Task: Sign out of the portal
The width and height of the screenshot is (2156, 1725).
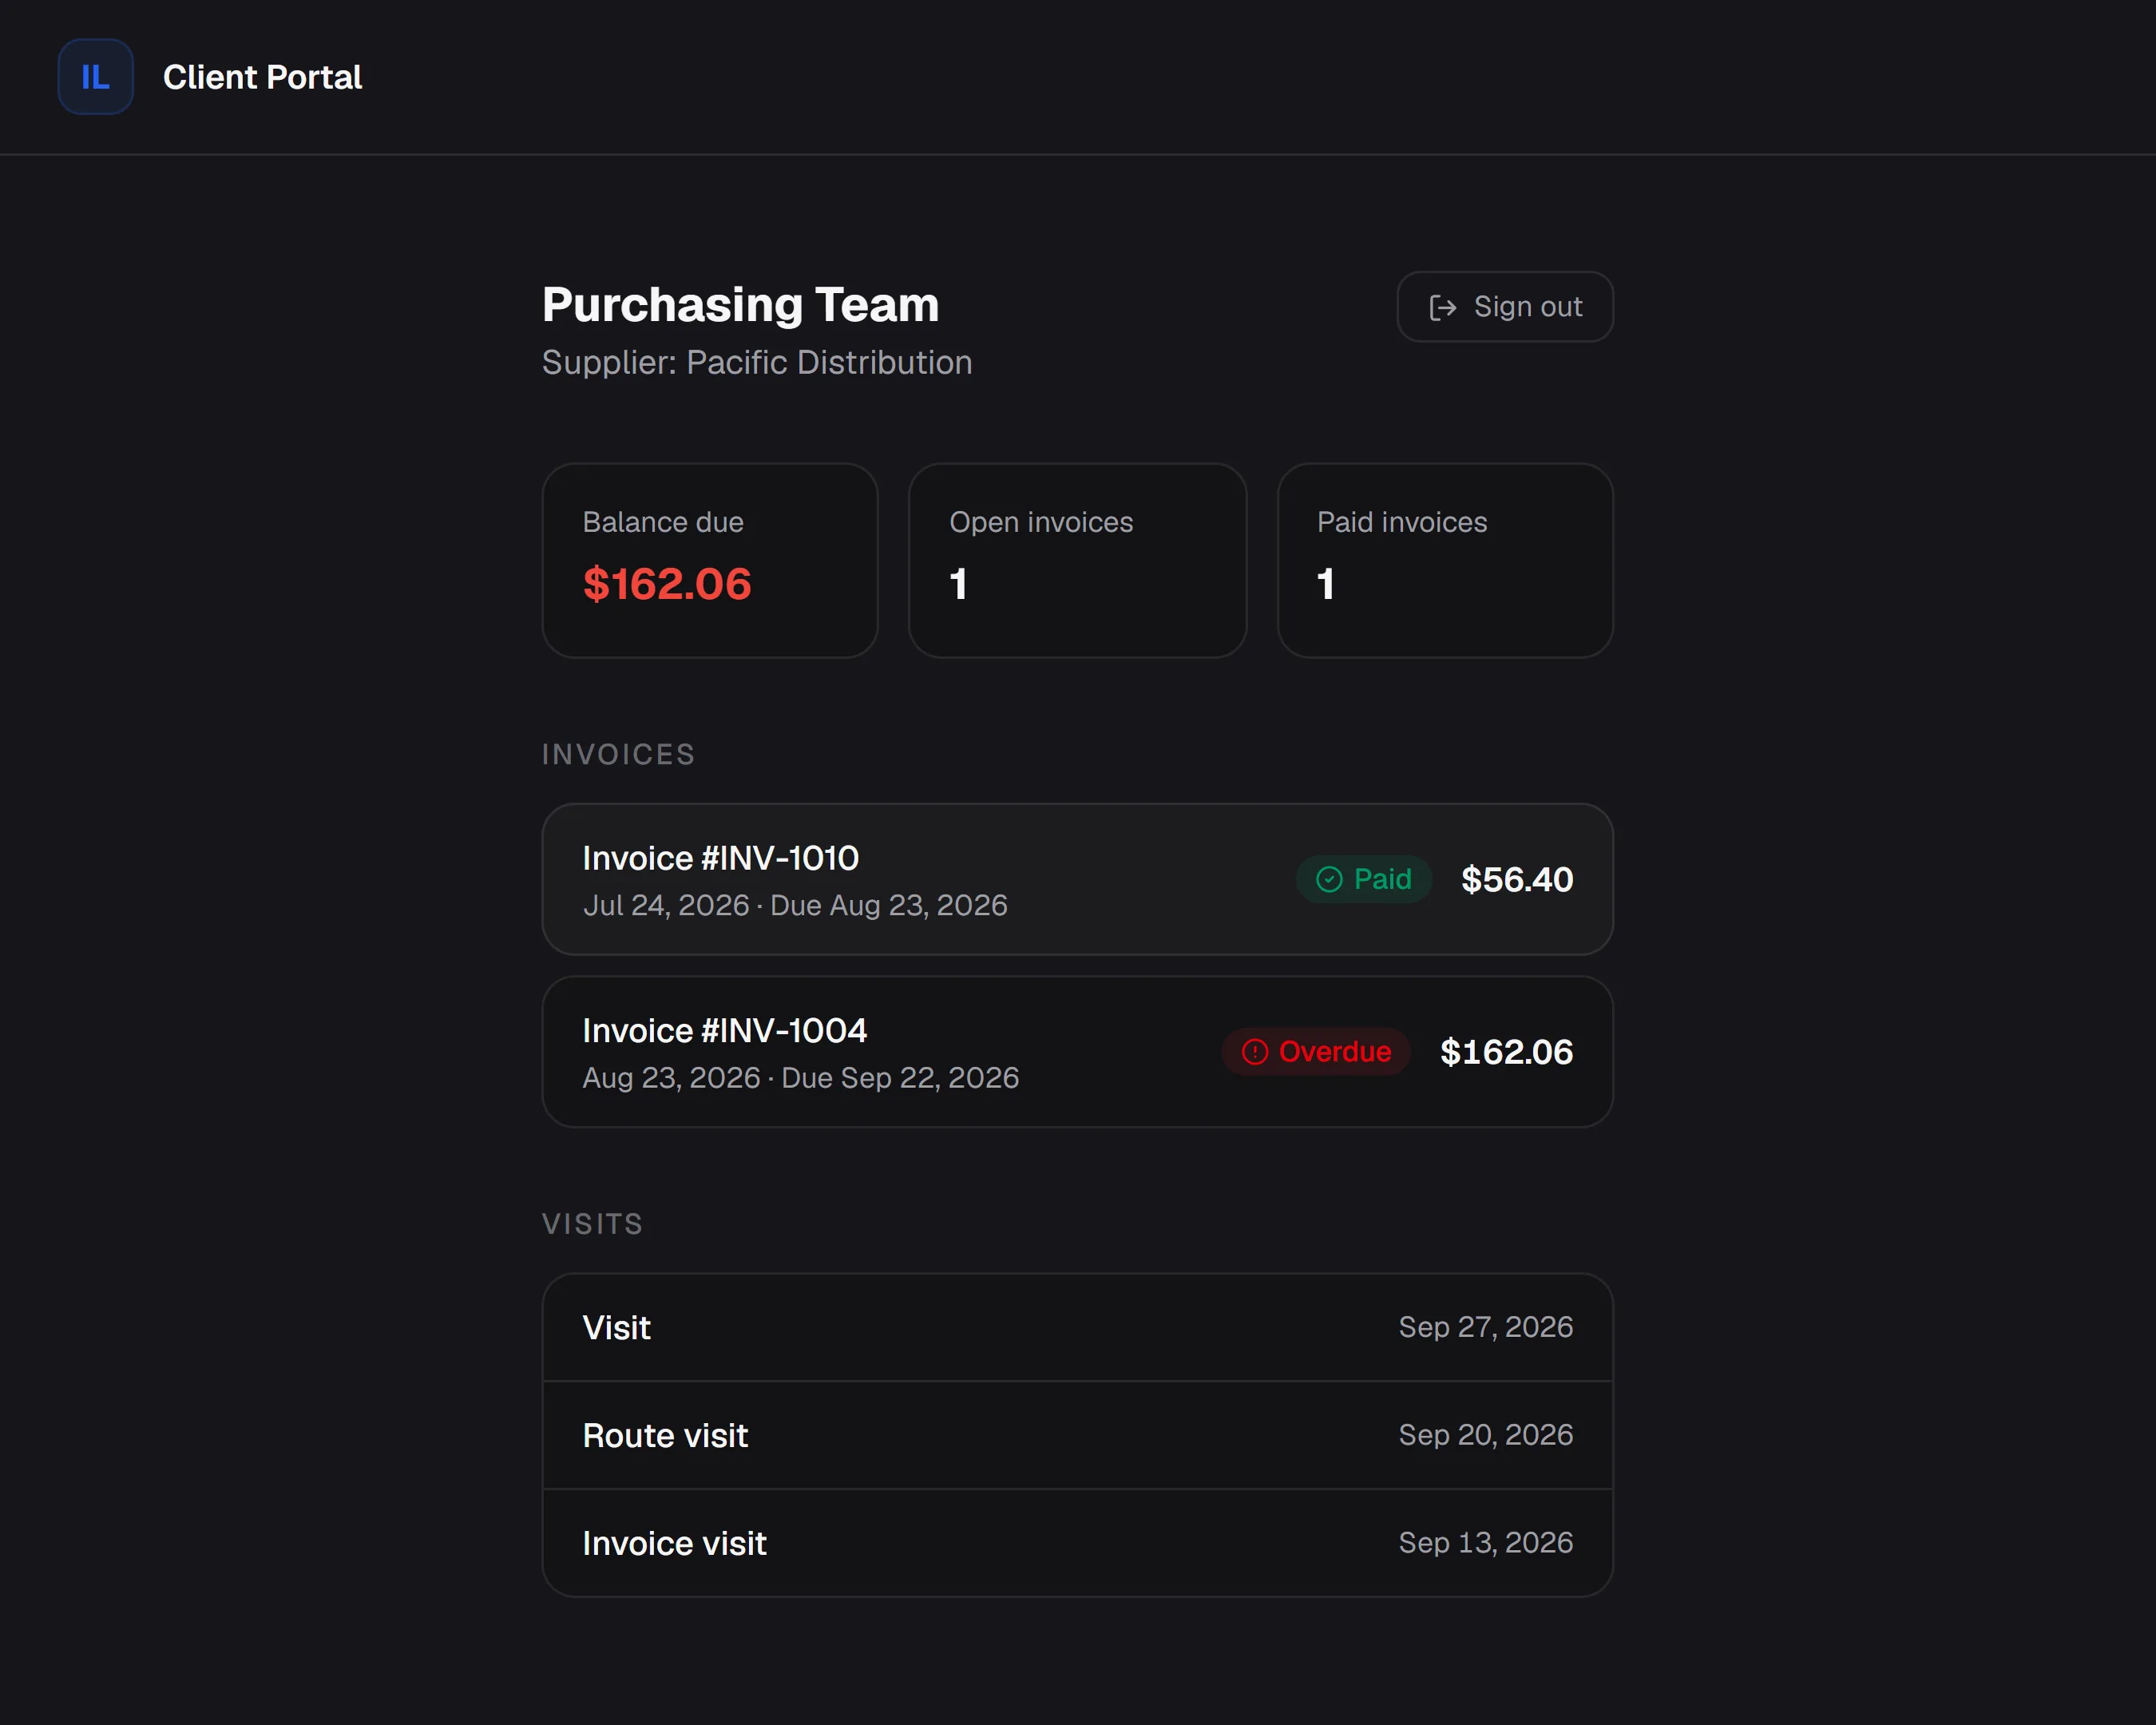Action: [x=1505, y=307]
